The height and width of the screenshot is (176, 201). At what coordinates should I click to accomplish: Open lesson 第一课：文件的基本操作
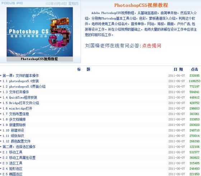21,76
